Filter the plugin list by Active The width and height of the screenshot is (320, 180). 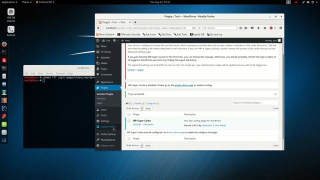(139, 103)
